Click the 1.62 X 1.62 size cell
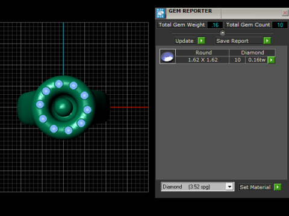The height and width of the screenshot is (216, 289). point(202,60)
